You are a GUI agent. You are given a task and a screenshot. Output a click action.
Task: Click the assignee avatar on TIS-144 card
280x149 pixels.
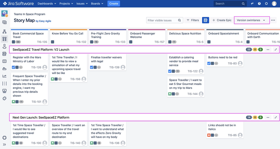pyautogui.click(x=201, y=94)
